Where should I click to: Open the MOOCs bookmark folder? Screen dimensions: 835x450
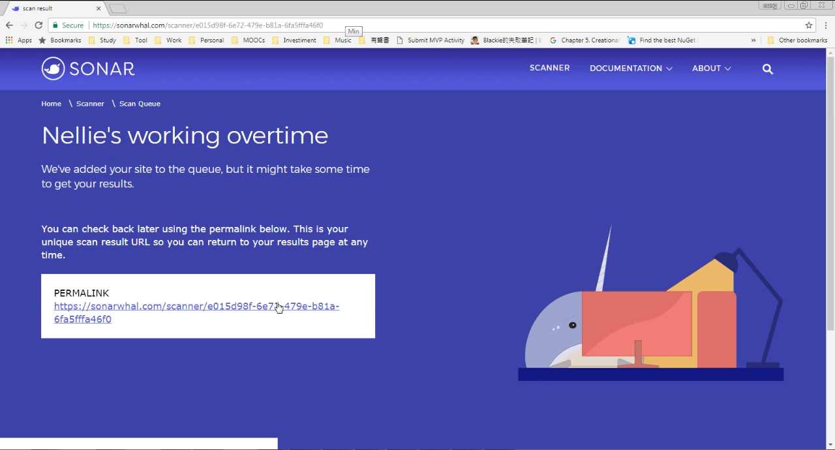(247, 40)
